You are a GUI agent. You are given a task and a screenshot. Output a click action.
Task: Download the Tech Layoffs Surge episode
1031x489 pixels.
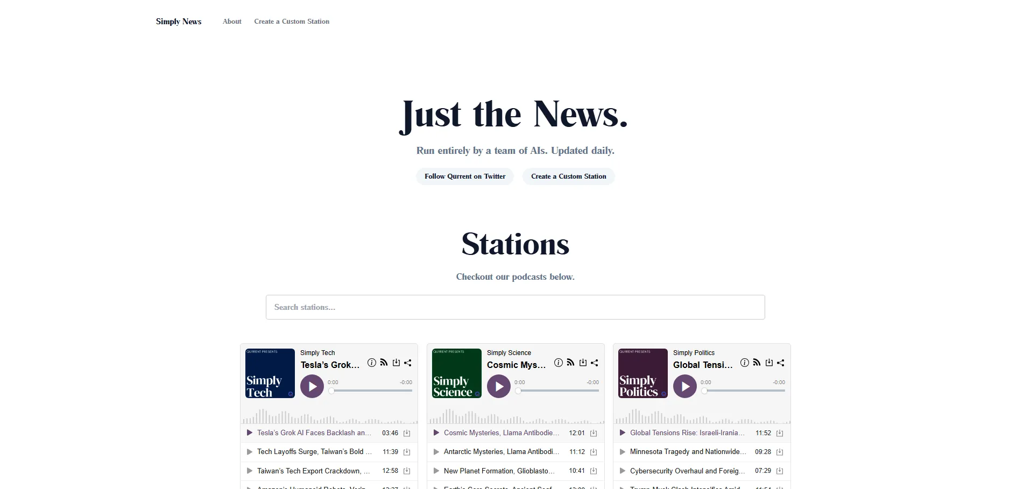point(407,452)
